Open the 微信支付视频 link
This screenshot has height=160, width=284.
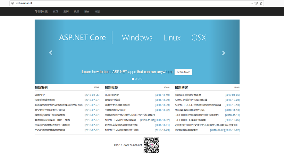[x=112, y=100]
